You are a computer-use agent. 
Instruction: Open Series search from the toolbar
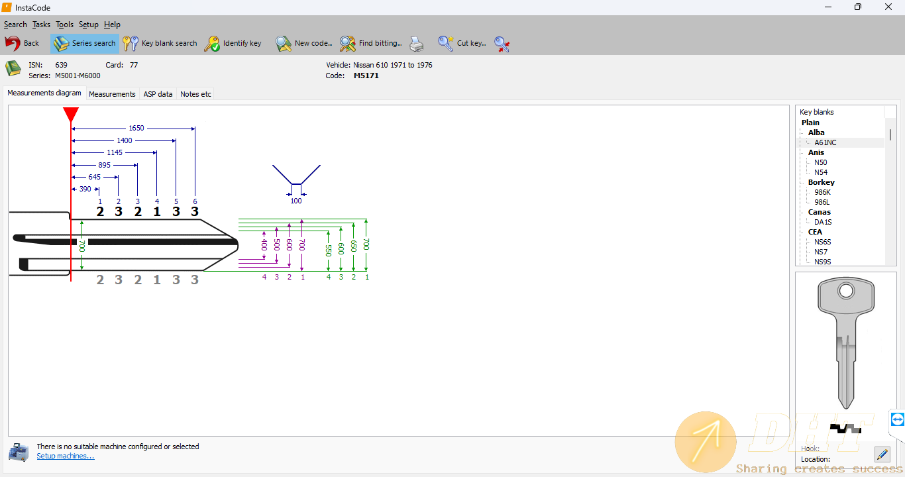click(85, 44)
